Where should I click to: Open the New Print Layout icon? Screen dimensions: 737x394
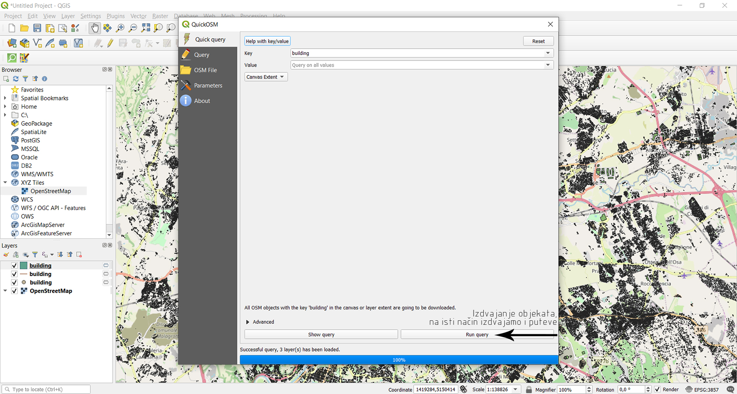pos(50,28)
